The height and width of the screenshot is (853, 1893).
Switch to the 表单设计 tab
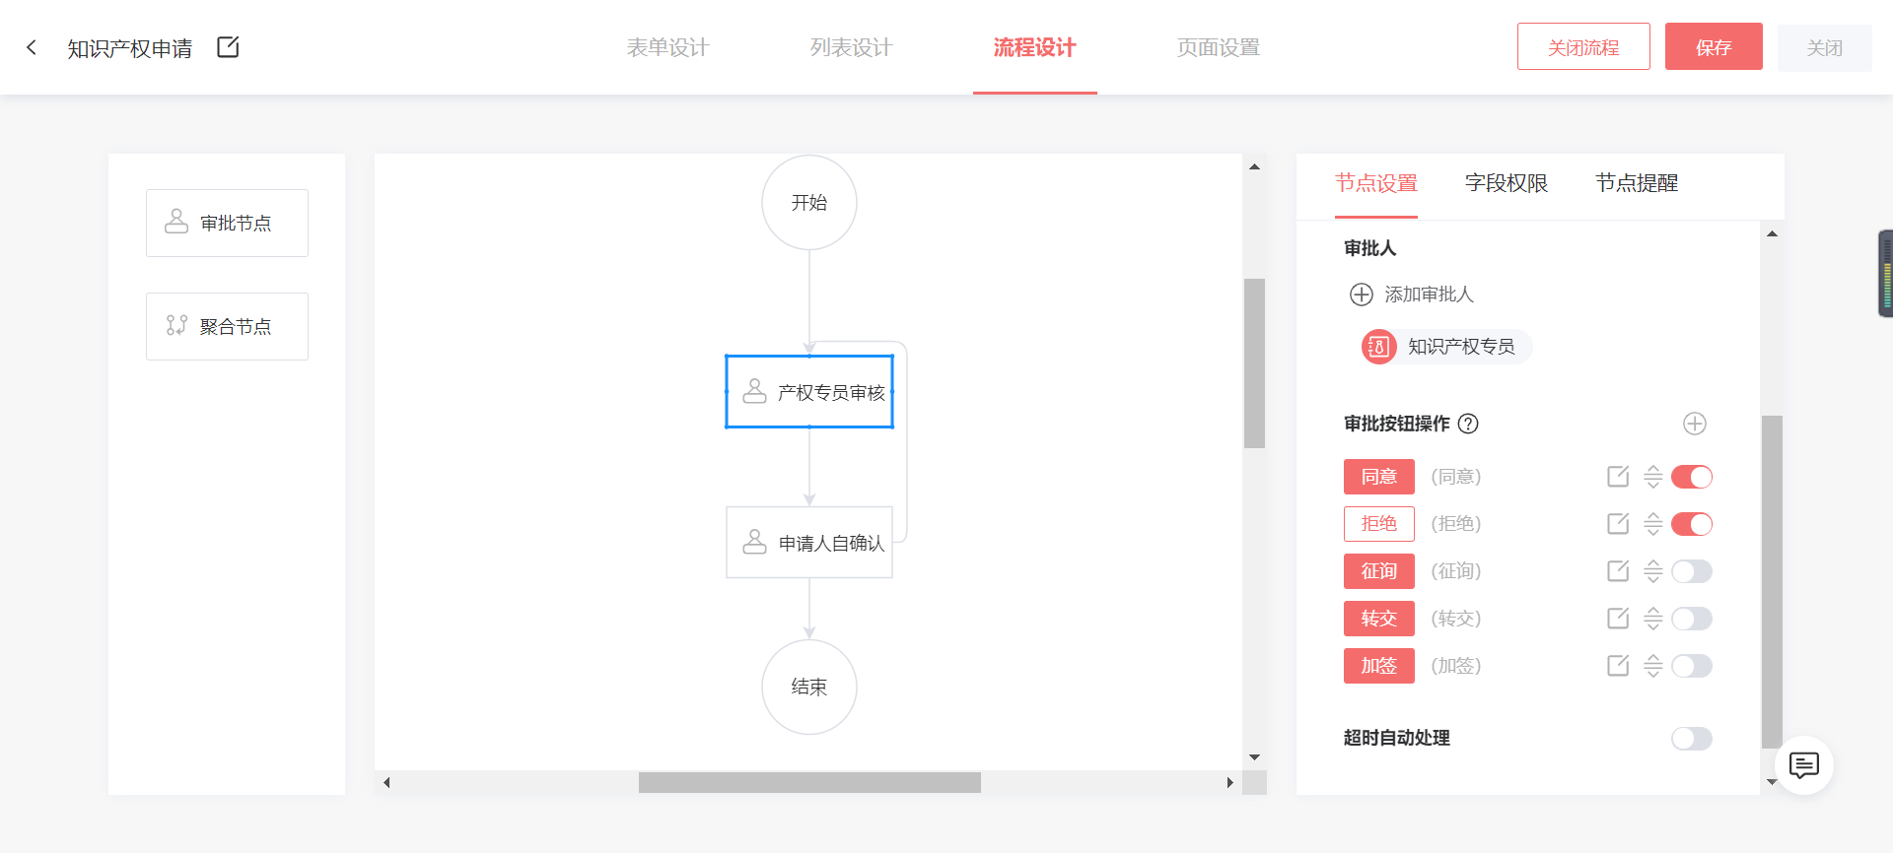[x=668, y=47]
